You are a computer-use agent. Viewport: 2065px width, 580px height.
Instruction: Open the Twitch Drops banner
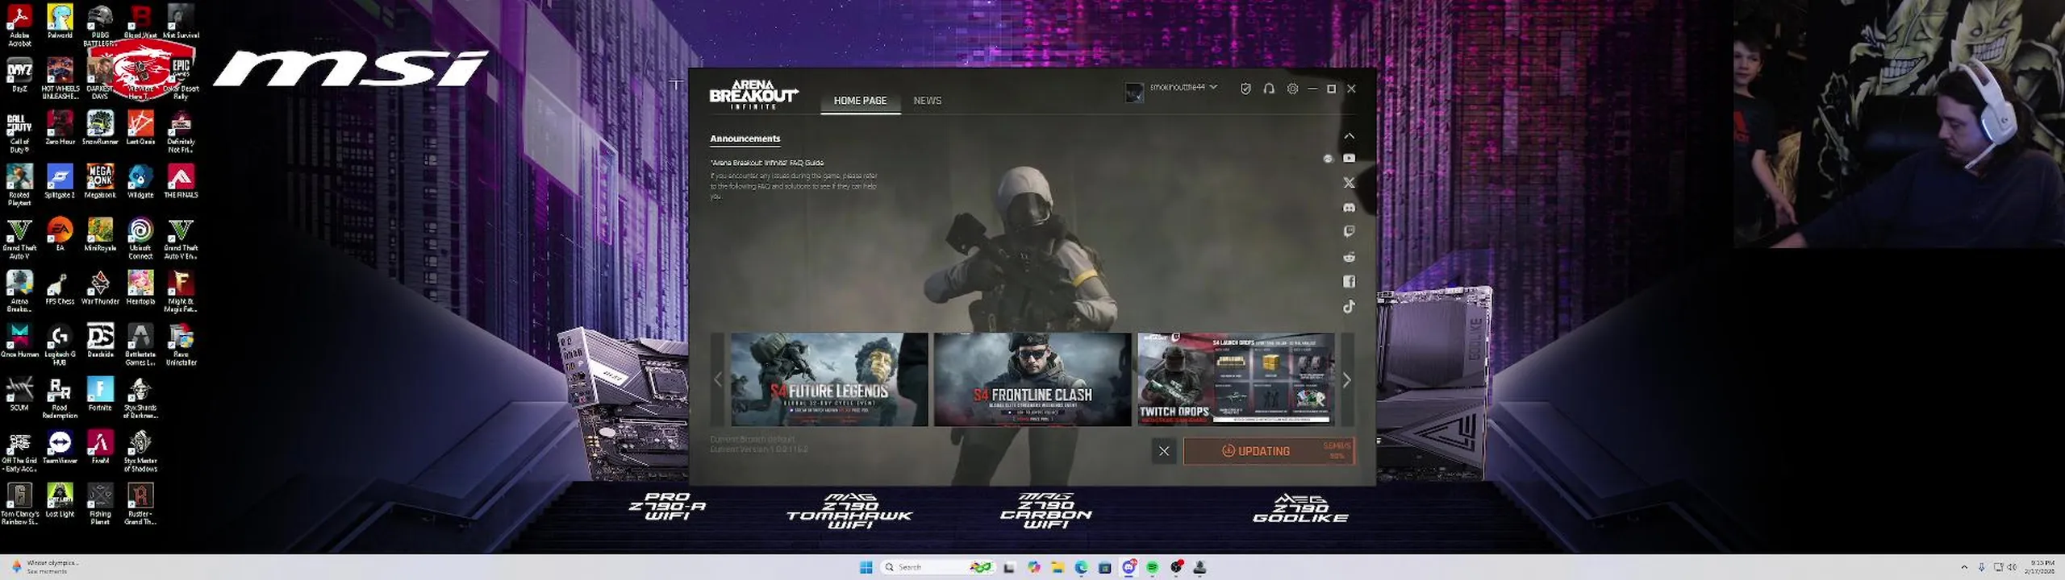tap(1236, 379)
